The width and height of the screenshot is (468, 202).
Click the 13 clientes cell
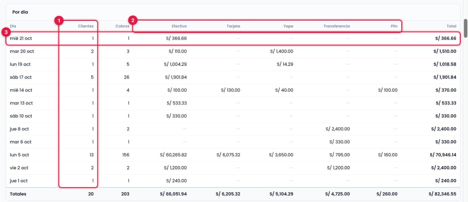click(92, 155)
